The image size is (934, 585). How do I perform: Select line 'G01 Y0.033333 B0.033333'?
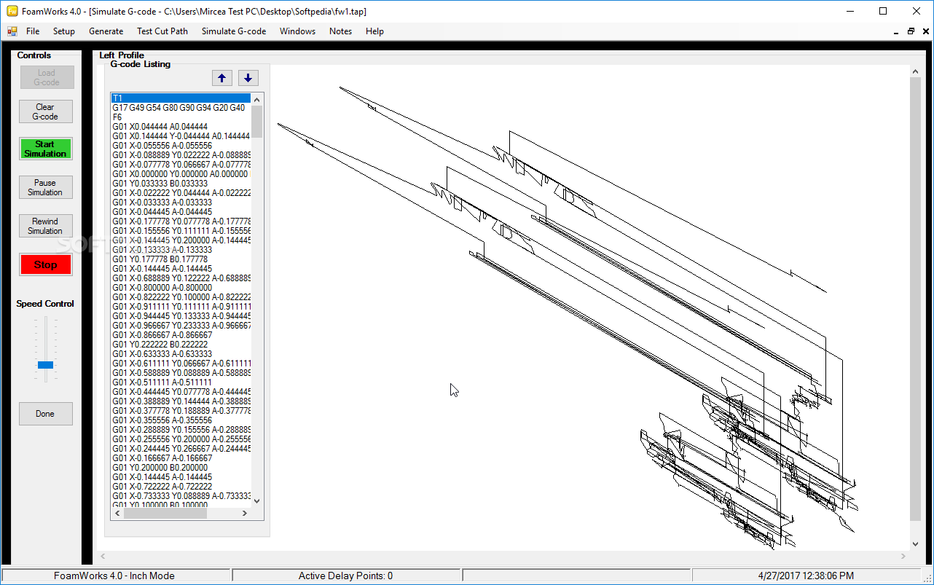pyautogui.click(x=181, y=183)
